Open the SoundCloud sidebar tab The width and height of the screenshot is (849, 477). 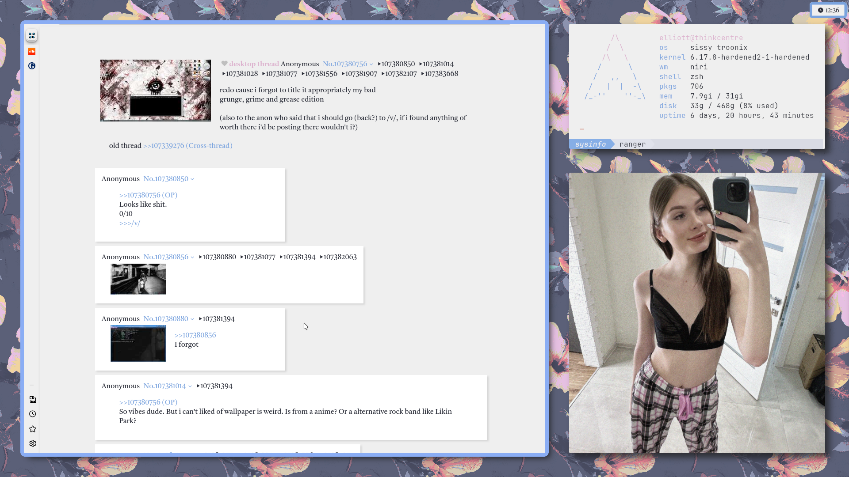32,51
